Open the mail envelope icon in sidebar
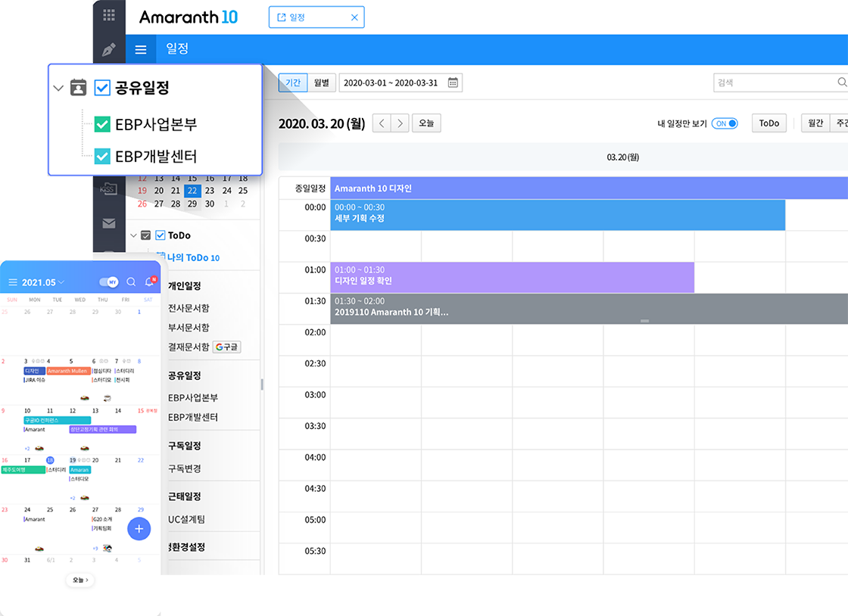This screenshot has height=616, width=848. (109, 223)
